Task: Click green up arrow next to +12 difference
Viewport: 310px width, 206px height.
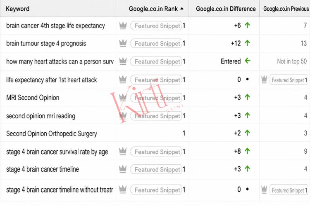Action: tap(247, 43)
